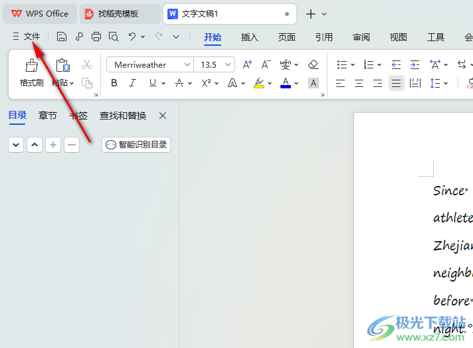
Task: Expand the line spacing dropdown arrow
Action: [446, 83]
